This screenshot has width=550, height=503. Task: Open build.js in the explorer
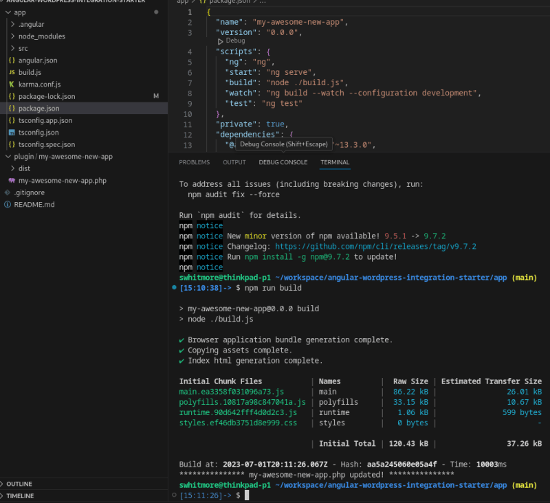[x=30, y=72]
